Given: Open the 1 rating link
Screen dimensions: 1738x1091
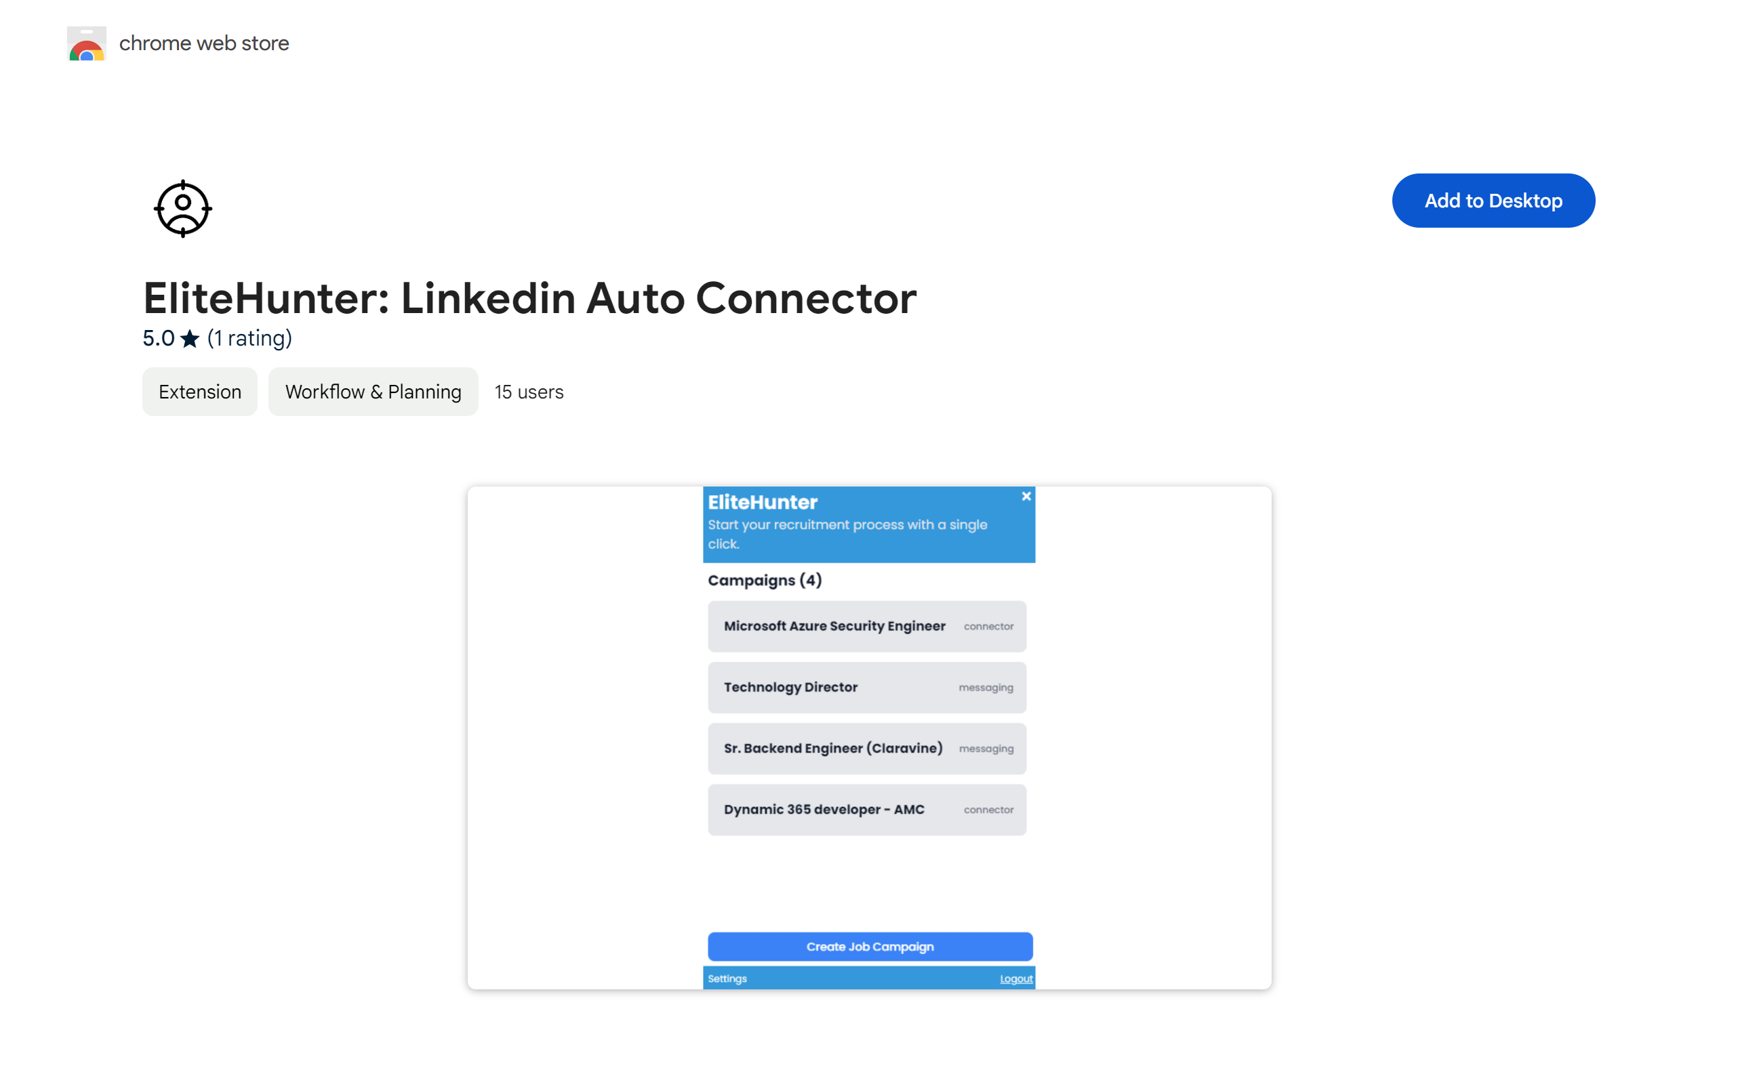Looking at the screenshot, I should [x=249, y=338].
